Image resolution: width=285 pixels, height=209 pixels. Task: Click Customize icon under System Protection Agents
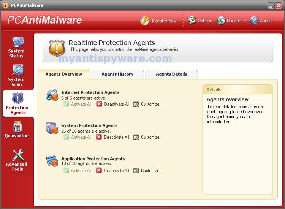coord(136,137)
